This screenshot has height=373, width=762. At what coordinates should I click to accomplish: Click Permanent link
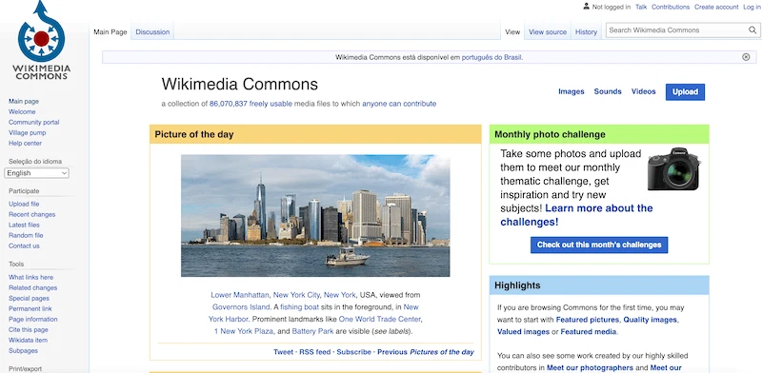(x=30, y=308)
